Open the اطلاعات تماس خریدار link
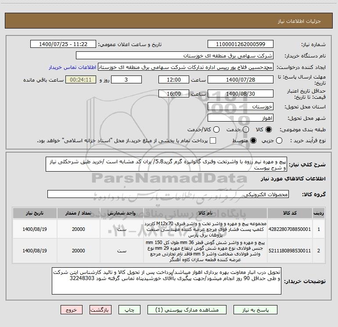338x327 pixels. click(72, 67)
